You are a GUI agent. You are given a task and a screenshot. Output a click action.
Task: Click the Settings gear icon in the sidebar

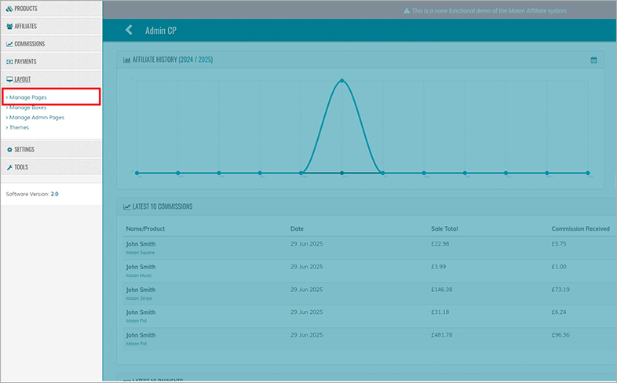pyautogui.click(x=9, y=149)
